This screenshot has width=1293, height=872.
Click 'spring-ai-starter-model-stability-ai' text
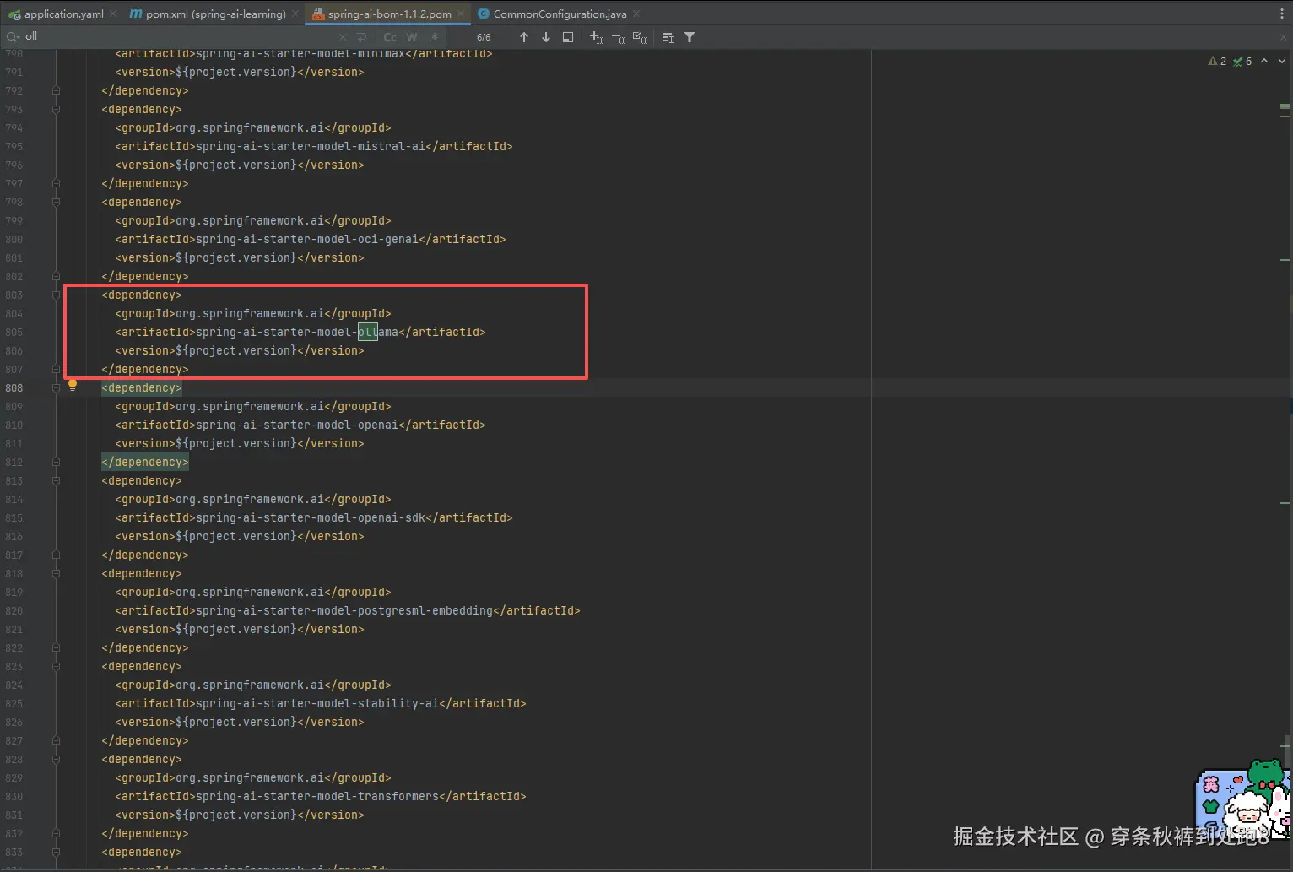click(x=317, y=703)
